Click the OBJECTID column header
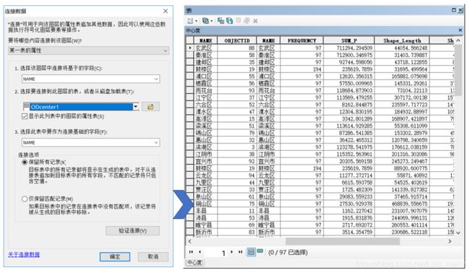The height and width of the screenshot is (273, 470). 237,40
